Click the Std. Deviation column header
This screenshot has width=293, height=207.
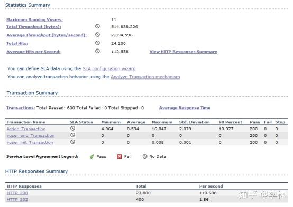pyautogui.click(x=194, y=122)
